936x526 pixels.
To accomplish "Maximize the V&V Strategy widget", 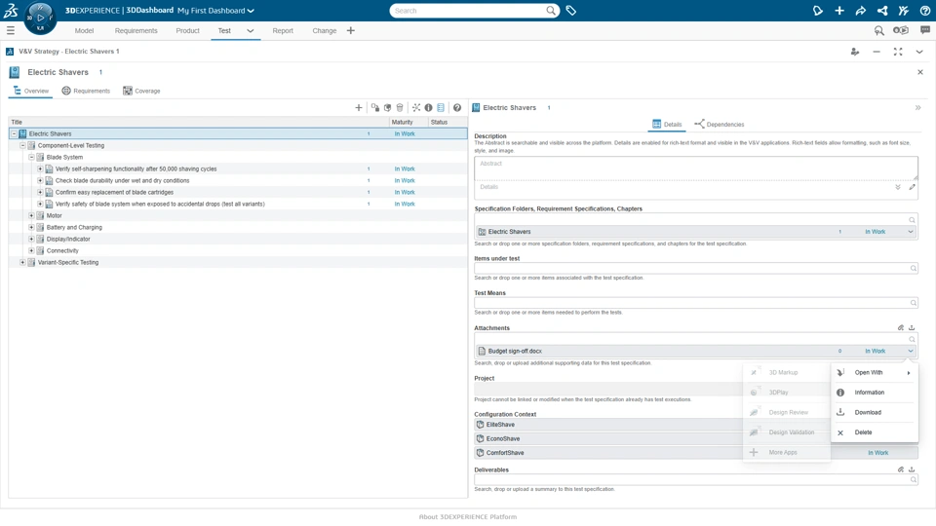I will click(898, 52).
